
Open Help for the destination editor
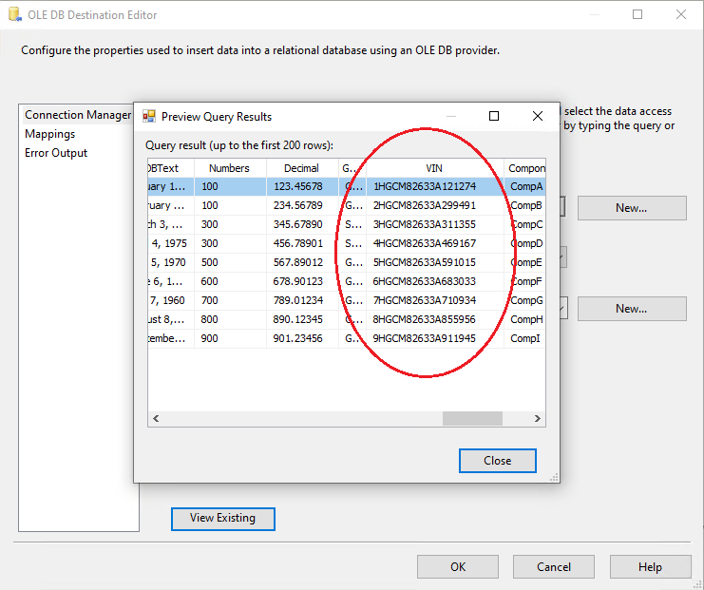pos(650,567)
